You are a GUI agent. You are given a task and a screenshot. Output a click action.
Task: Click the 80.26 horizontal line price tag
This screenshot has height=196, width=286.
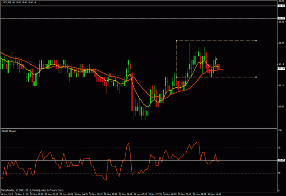pyautogui.click(x=281, y=18)
